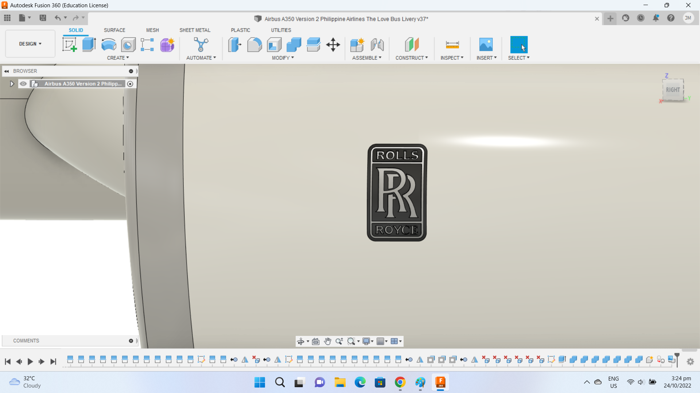
Task: Expand the Comments panel with plus button
Action: 131,341
